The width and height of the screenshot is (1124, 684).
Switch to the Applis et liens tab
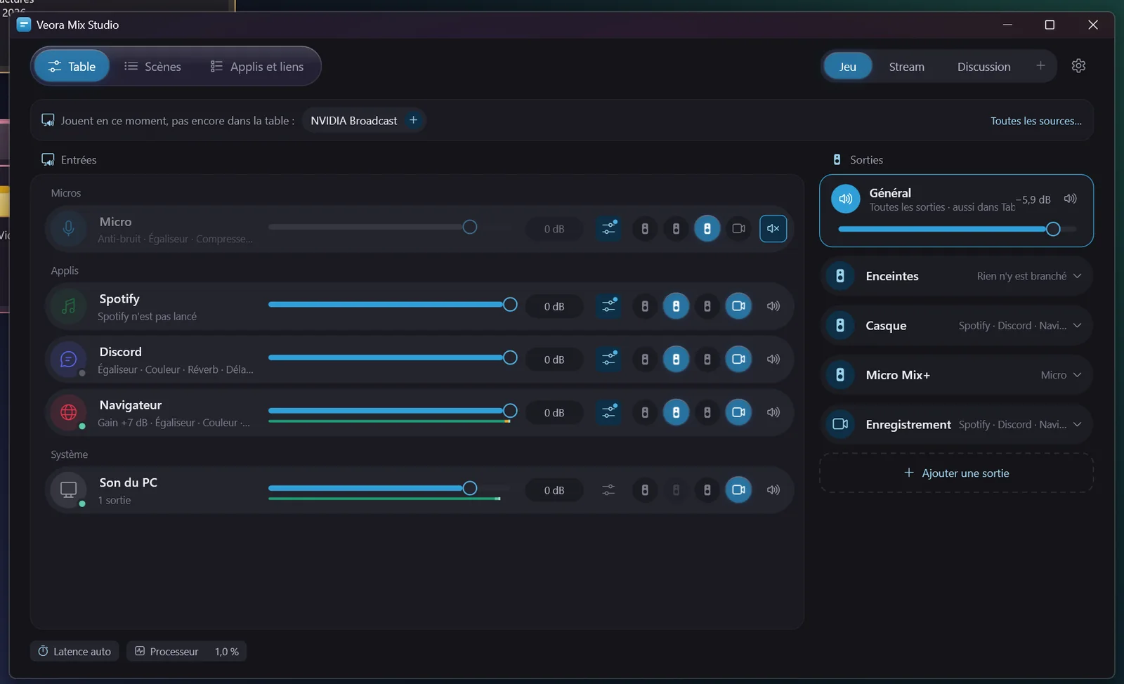257,66
